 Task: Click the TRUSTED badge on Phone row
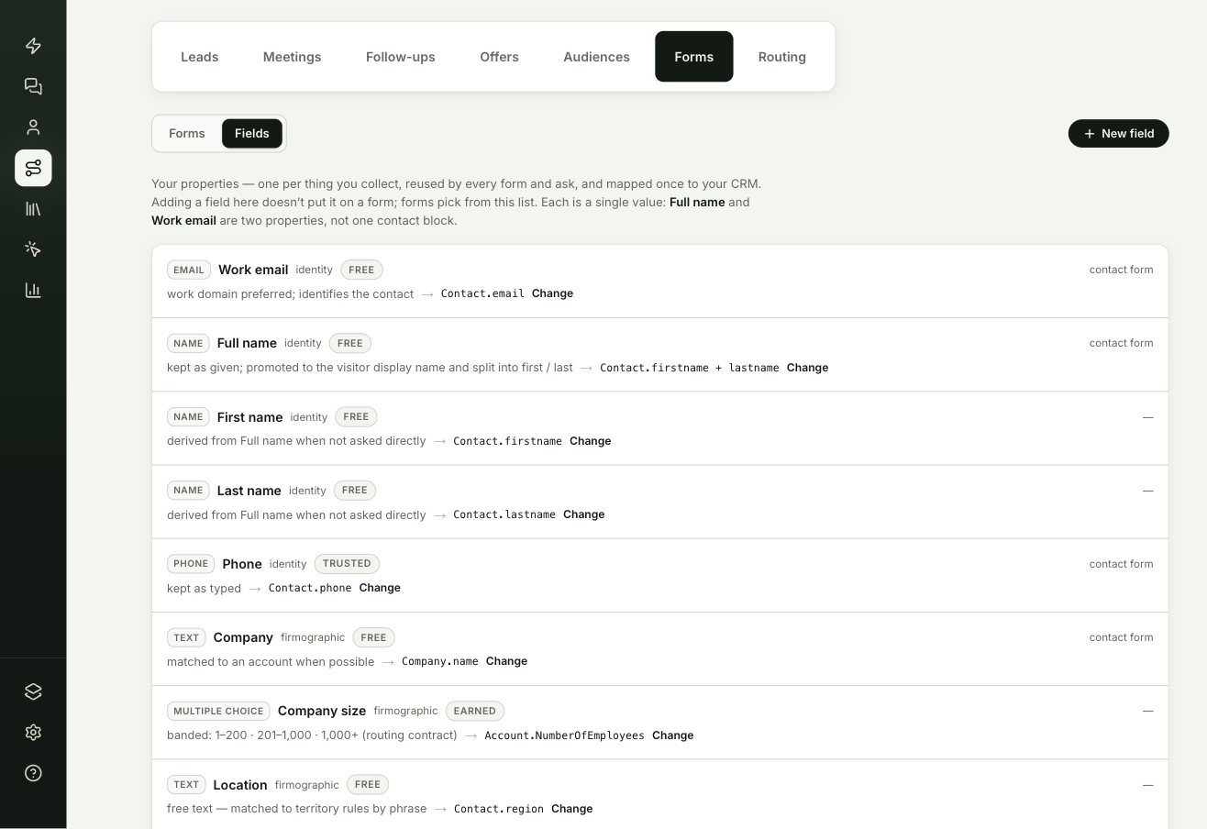[x=347, y=564]
